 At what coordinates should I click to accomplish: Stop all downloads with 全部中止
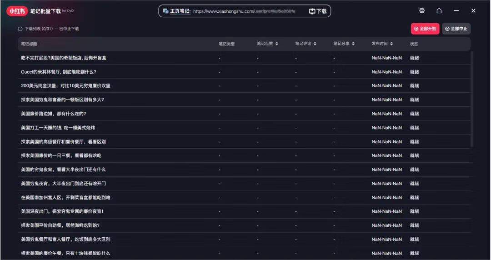coord(456,29)
